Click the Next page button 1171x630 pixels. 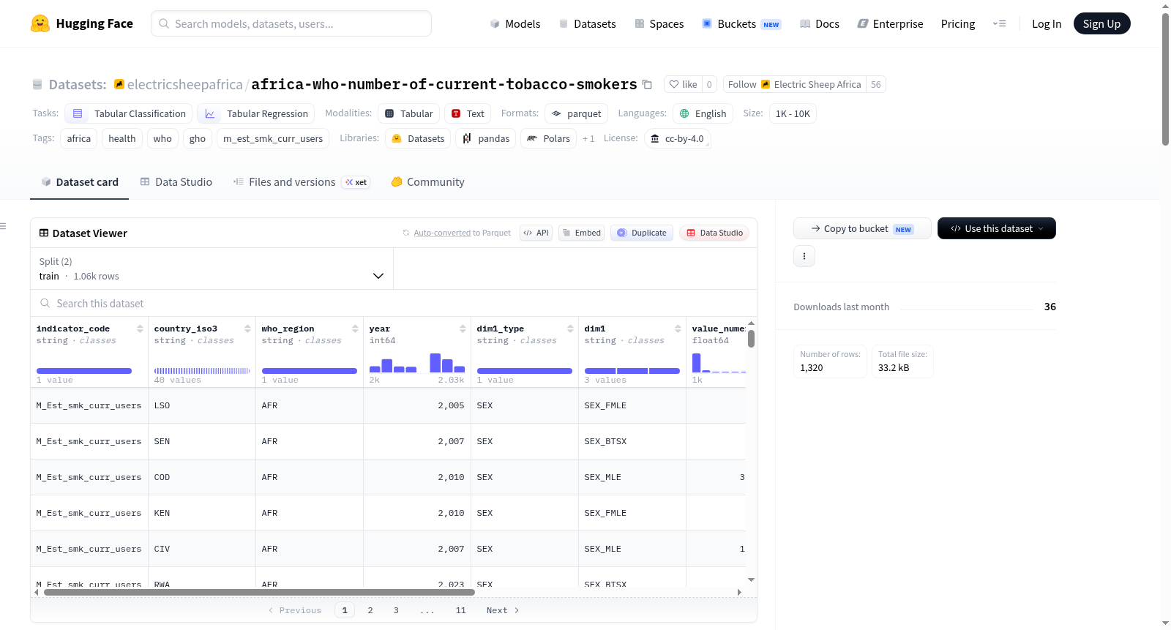503,610
